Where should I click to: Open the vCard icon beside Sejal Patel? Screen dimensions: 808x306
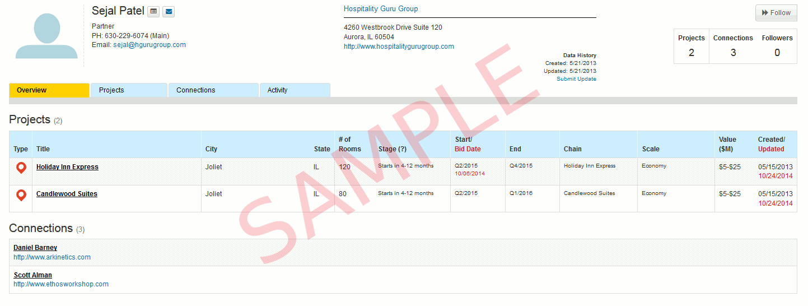154,11
